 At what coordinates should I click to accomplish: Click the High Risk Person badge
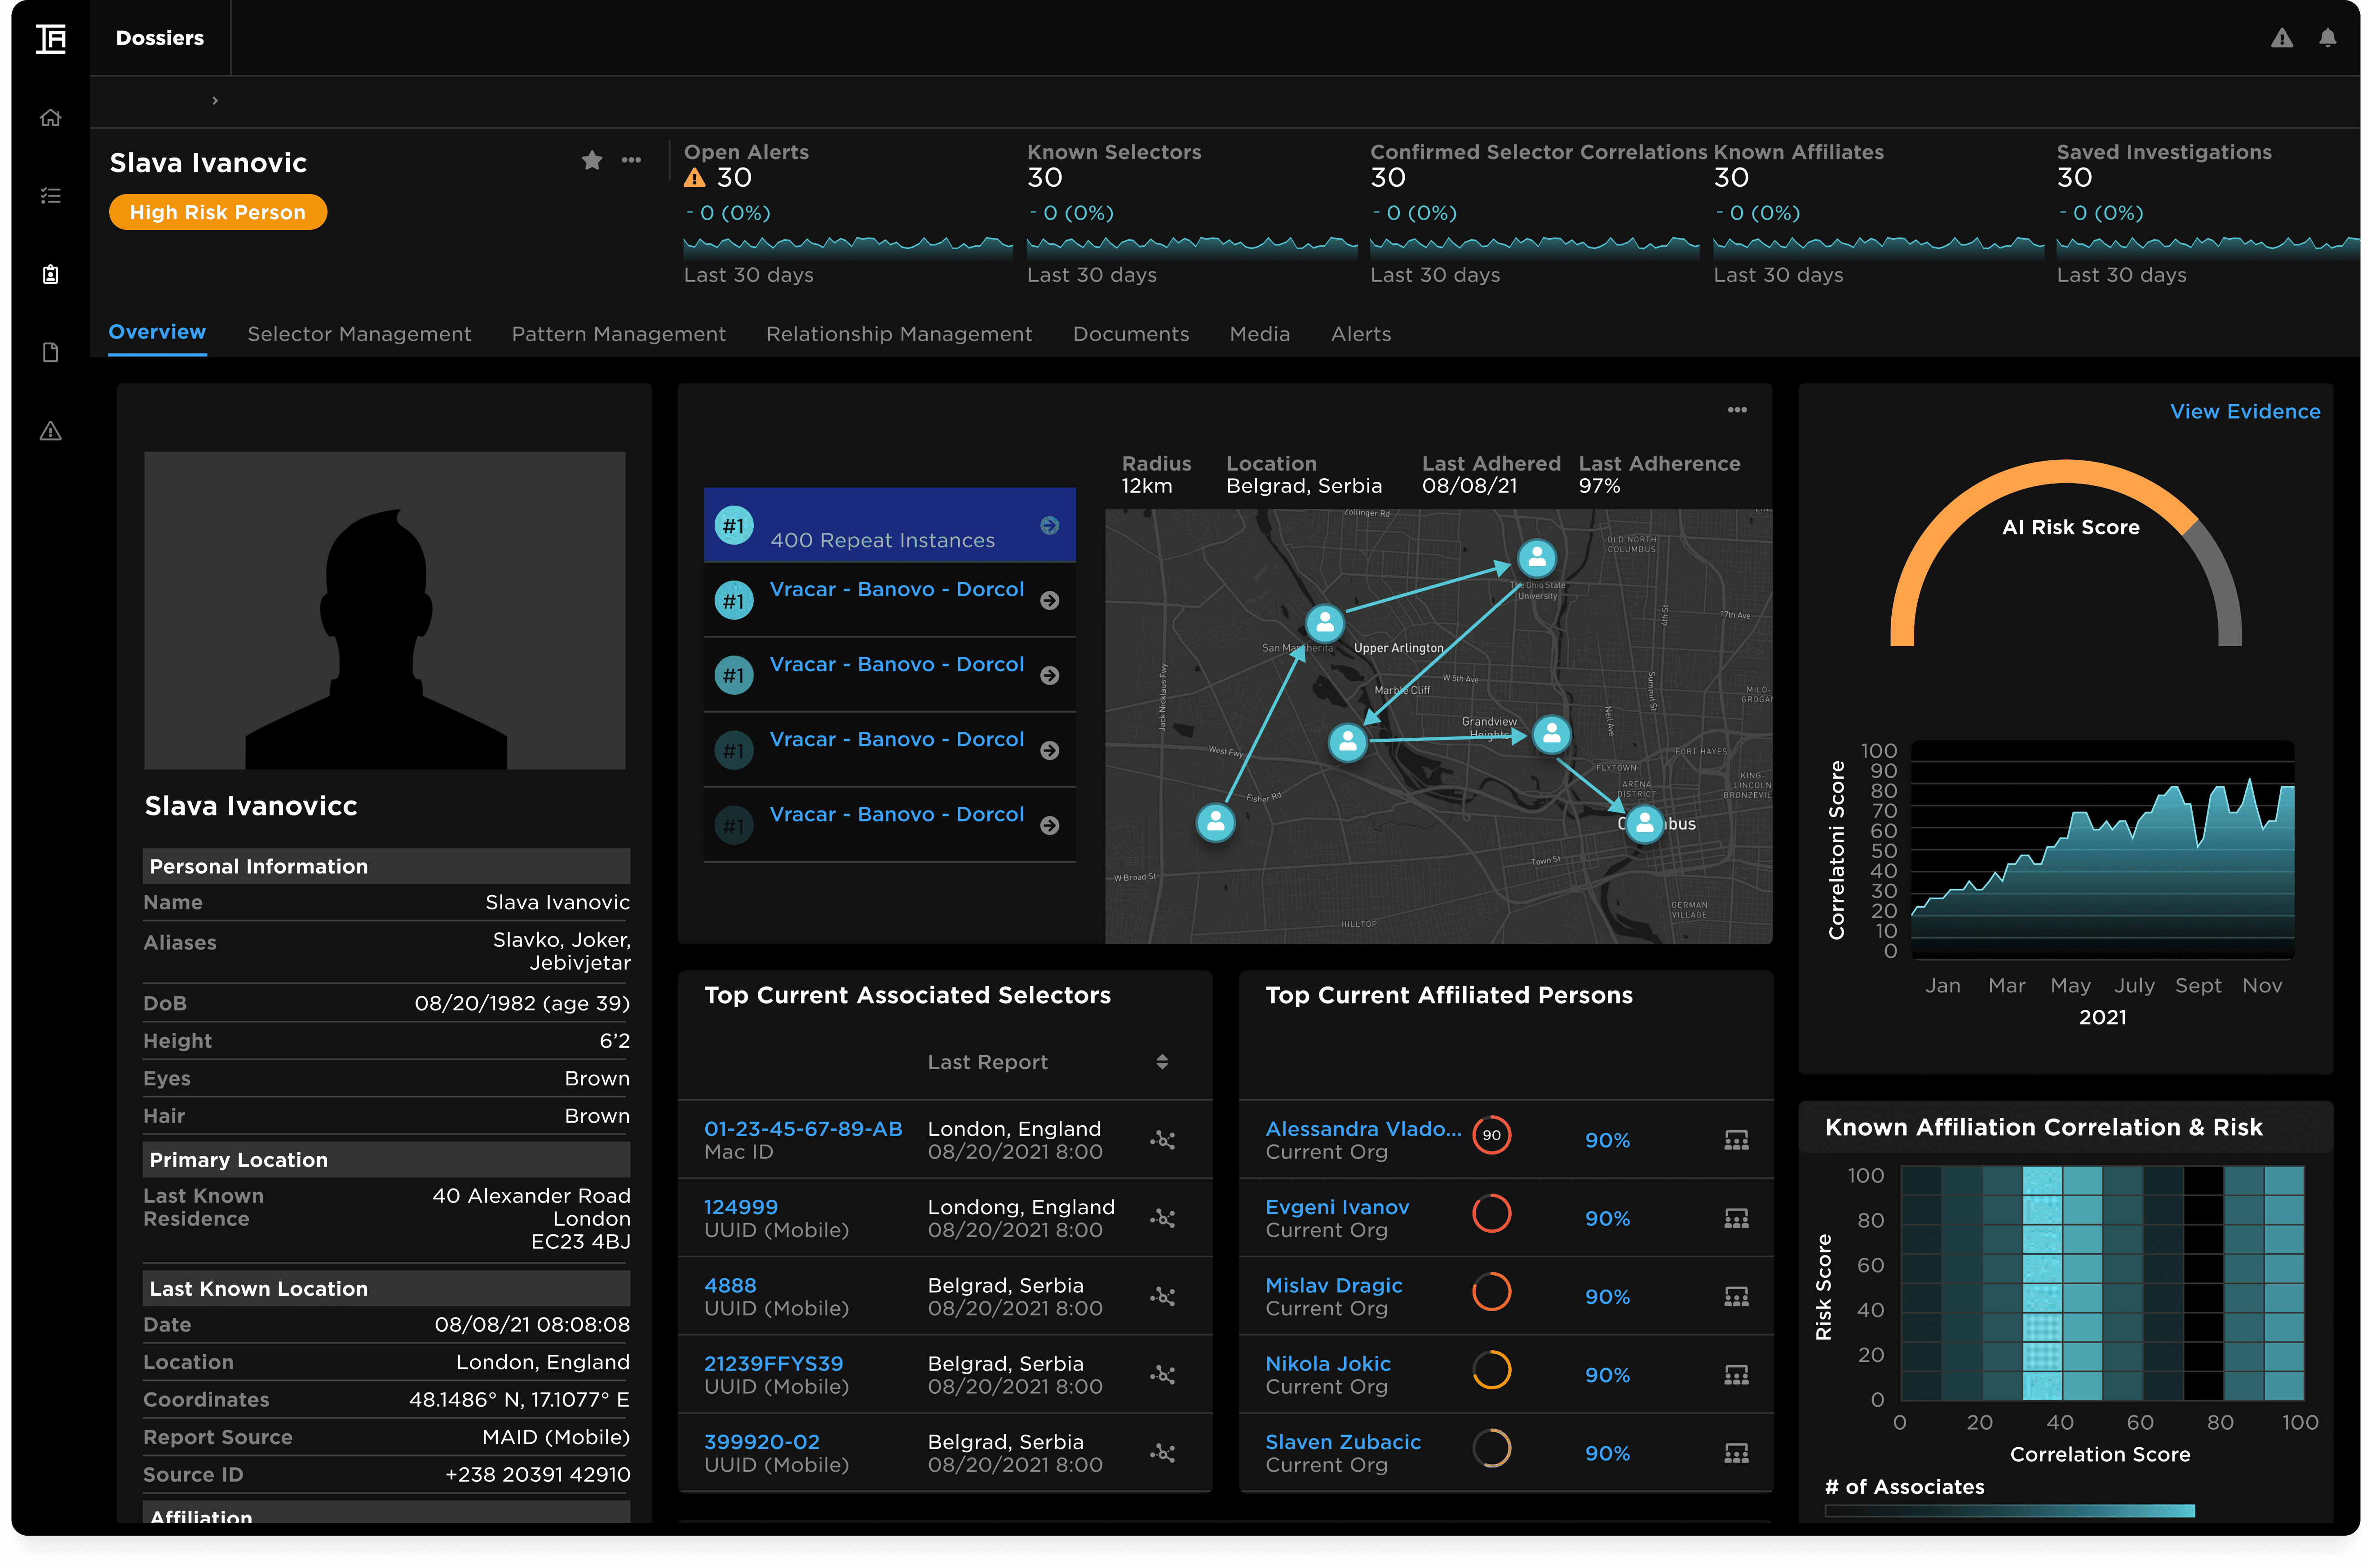[218, 212]
